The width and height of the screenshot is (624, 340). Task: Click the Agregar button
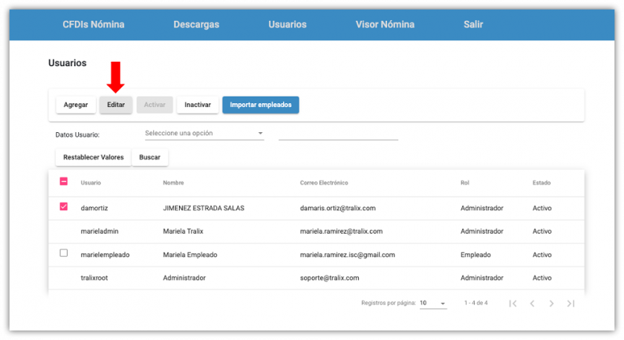(x=76, y=105)
